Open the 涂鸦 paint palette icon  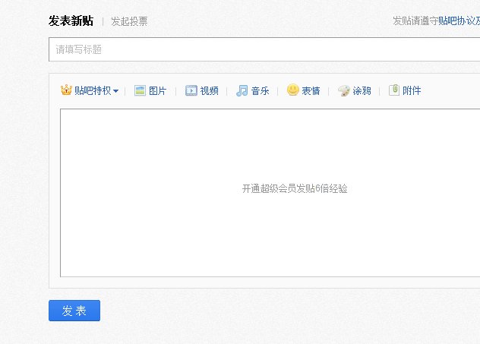[x=344, y=90]
